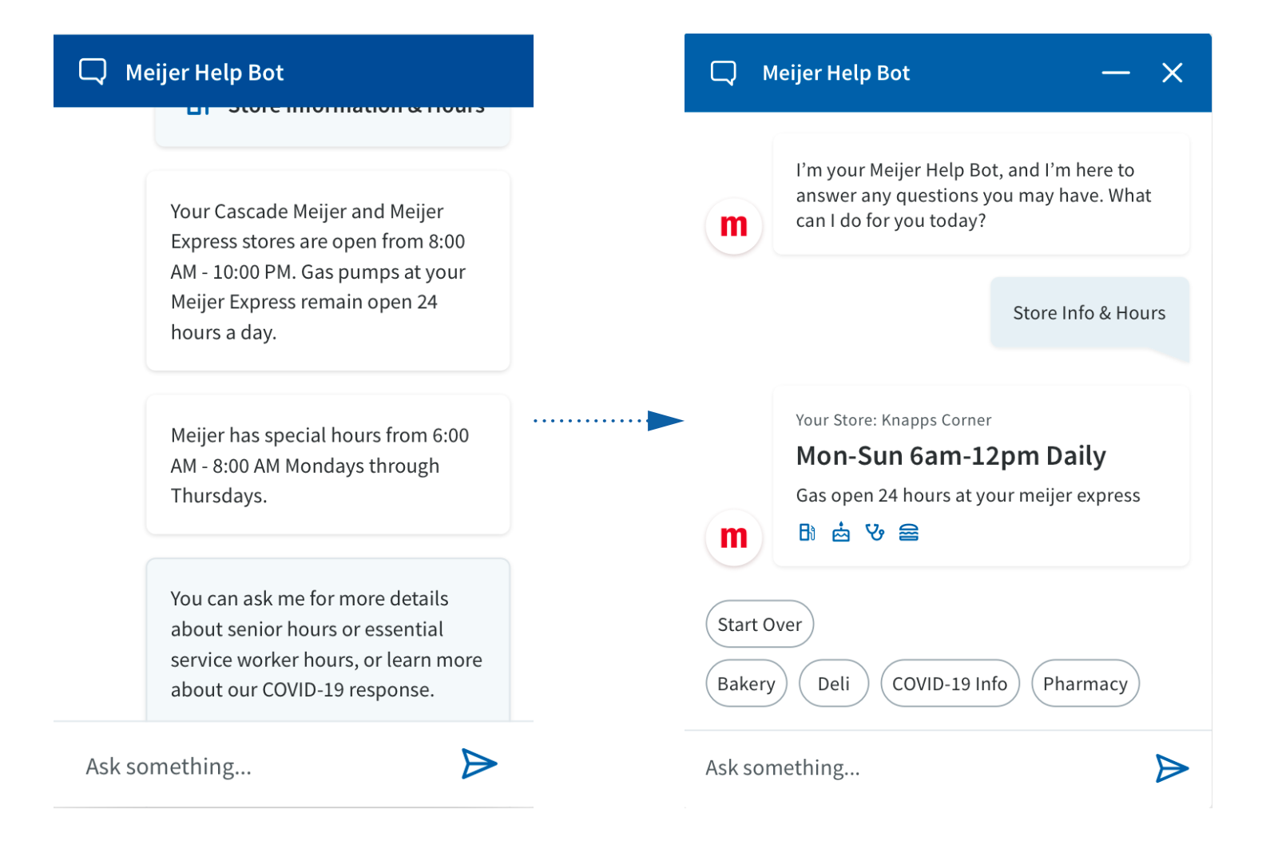
Task: Click the Start Over button
Action: (x=760, y=625)
